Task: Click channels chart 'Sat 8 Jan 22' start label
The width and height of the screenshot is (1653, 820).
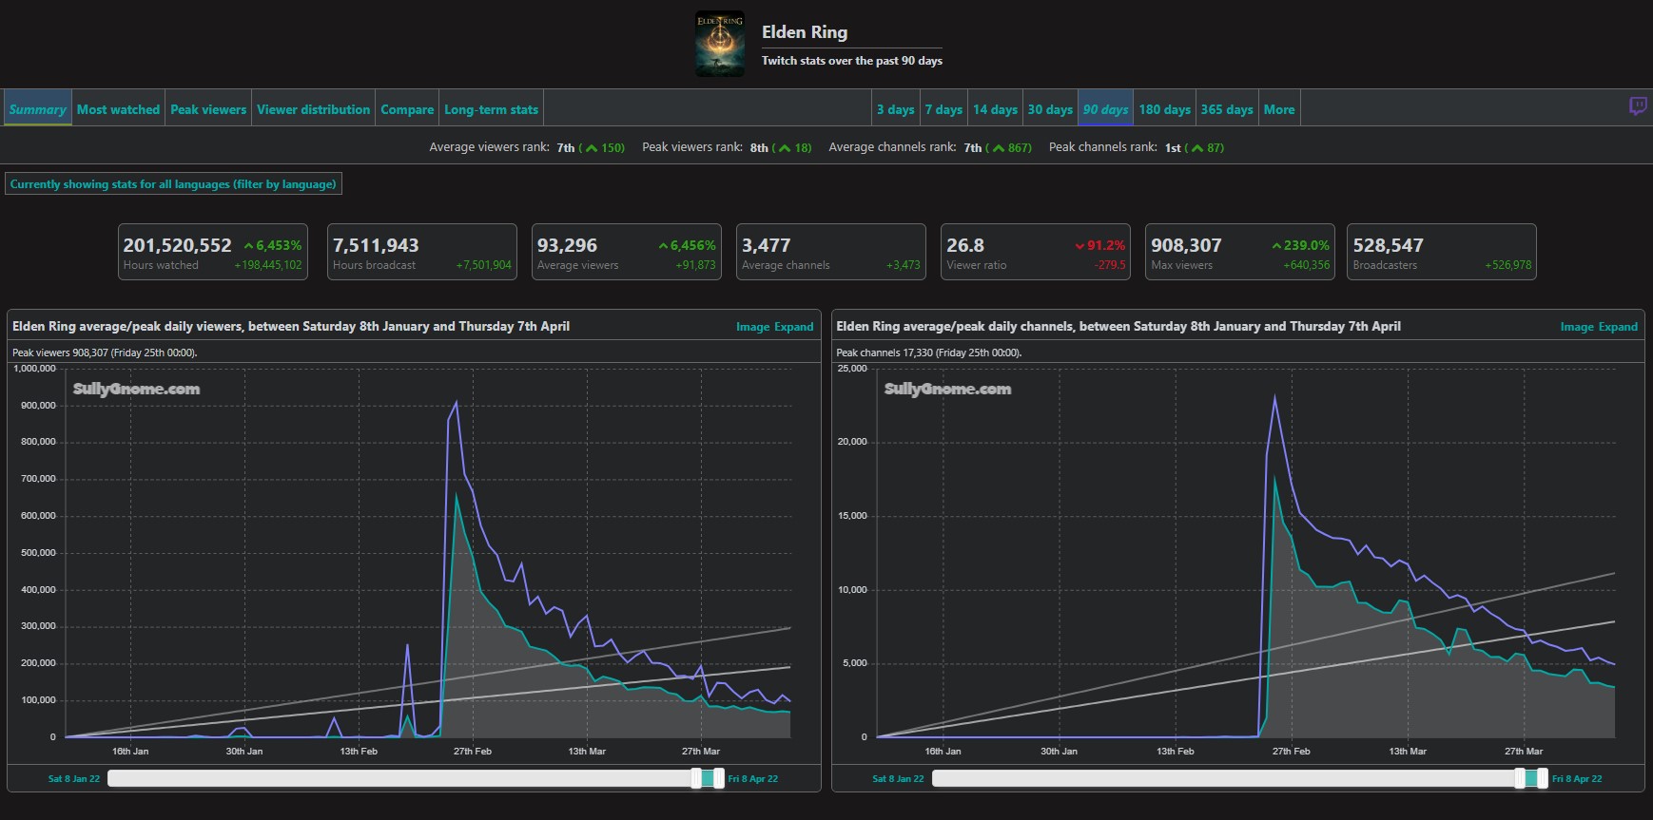Action: (898, 779)
